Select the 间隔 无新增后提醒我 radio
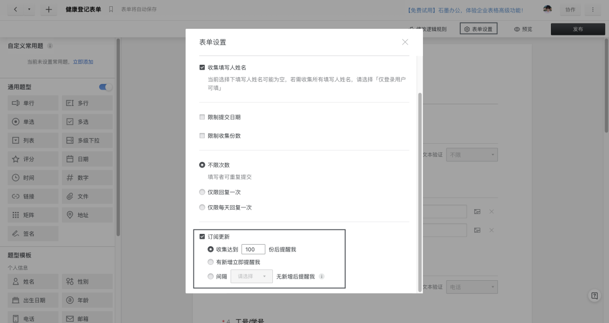The height and width of the screenshot is (323, 609). pos(210,276)
